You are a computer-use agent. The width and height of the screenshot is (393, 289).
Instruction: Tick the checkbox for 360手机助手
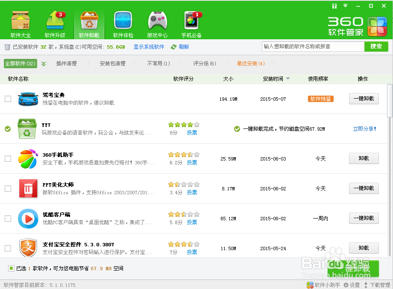pos(8,158)
